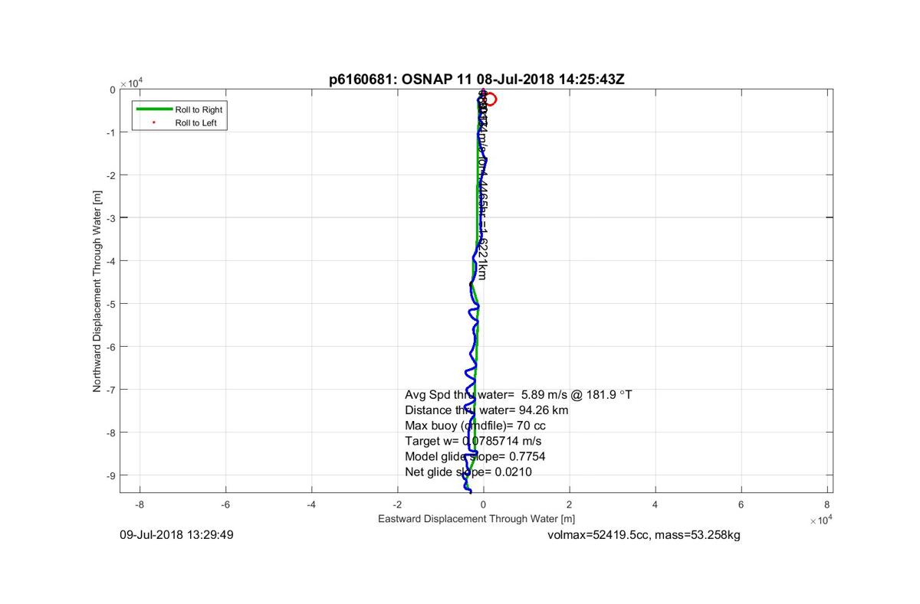This screenshot has width=920, height=604.
Task: Click the Model glide slope= 0.7754 text
Action: pos(475,456)
